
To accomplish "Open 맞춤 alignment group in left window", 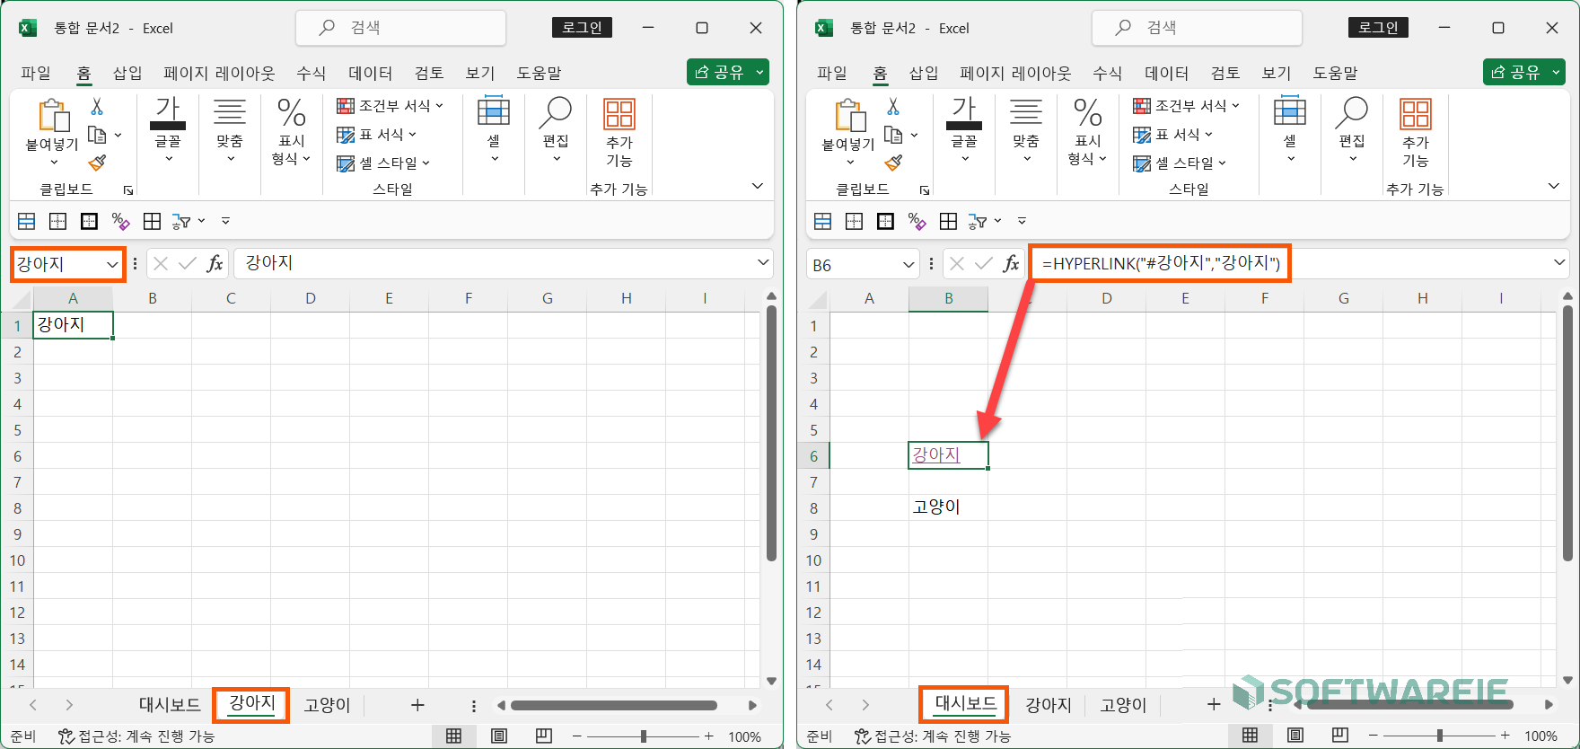I will (229, 129).
